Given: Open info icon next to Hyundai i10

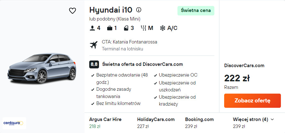Looking at the screenshot, I should pyautogui.click(x=139, y=9).
